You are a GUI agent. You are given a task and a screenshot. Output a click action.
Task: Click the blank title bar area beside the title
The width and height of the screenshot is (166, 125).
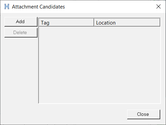click(x=109, y=6)
